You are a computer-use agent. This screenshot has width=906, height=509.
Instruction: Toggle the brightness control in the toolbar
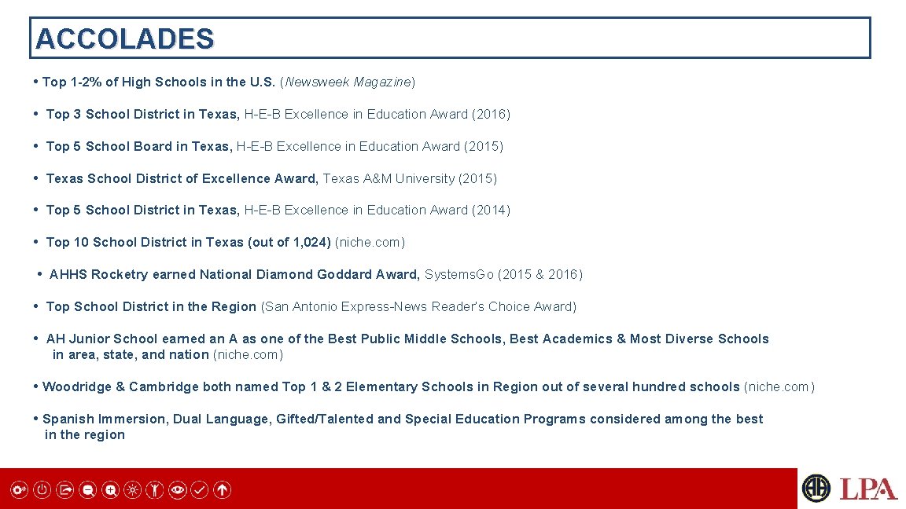click(x=132, y=490)
